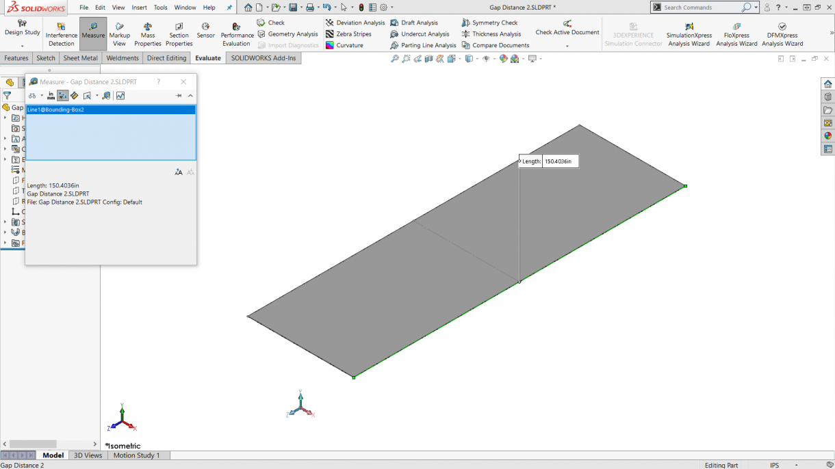Launch DFMXpress Analysis Wizard
The height and width of the screenshot is (469, 835).
pyautogui.click(x=782, y=35)
